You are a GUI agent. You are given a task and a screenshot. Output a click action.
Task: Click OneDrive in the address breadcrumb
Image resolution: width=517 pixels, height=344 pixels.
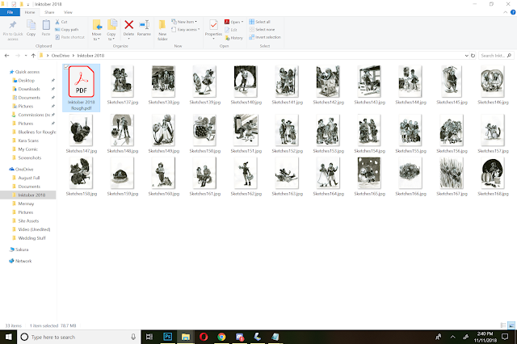point(61,56)
